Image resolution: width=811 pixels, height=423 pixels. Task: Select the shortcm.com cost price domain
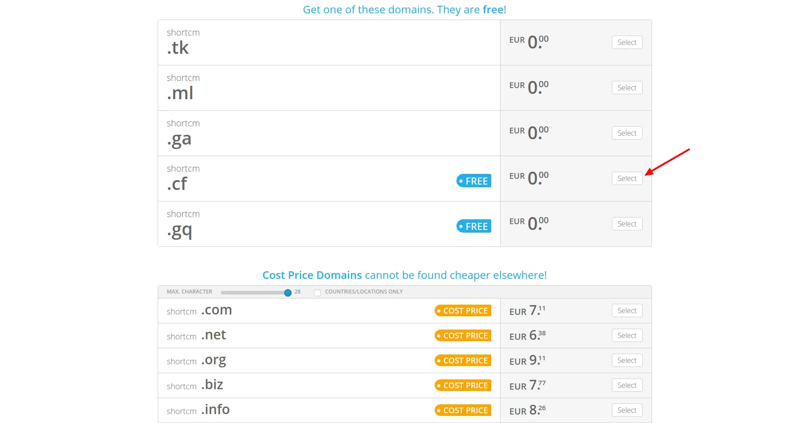pos(627,310)
